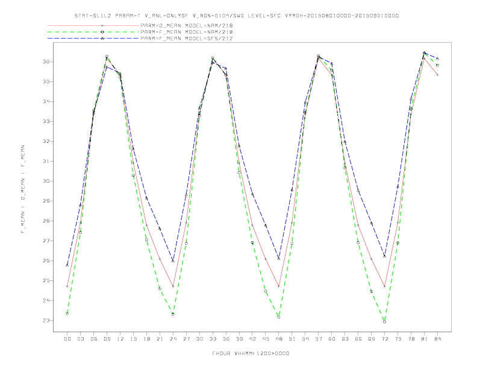The height and width of the screenshot is (369, 477).
Task: Click x-axis tick label 06
Action: tap(94, 339)
